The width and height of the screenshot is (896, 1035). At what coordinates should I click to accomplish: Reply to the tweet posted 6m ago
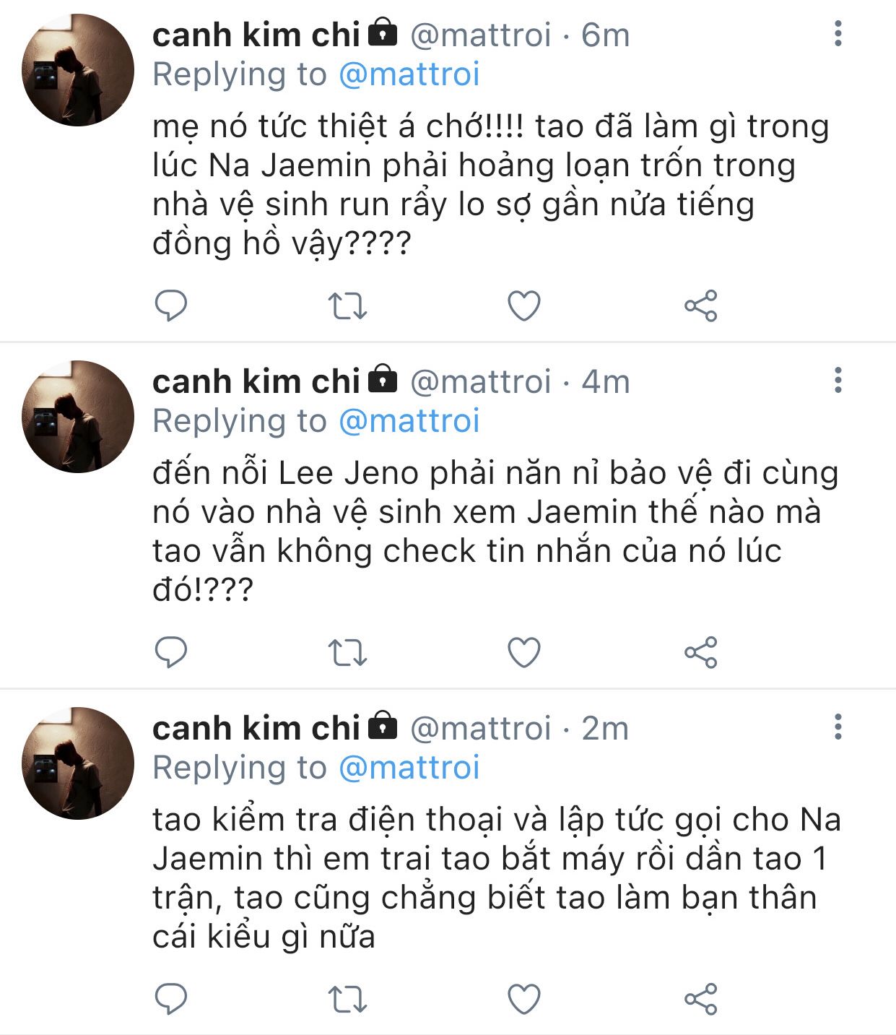172,306
